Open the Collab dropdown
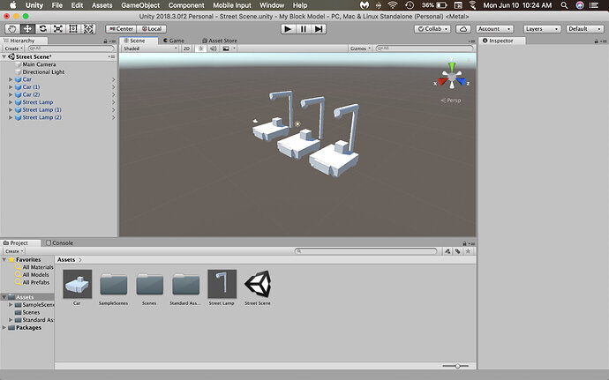 pyautogui.click(x=432, y=29)
